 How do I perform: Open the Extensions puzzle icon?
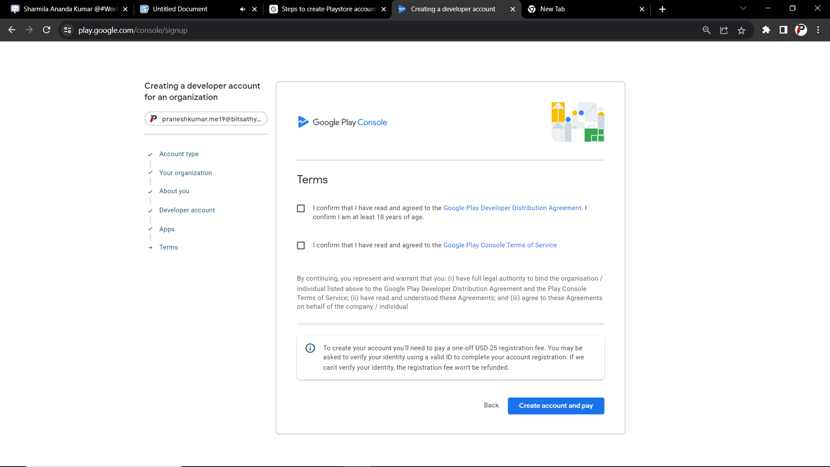[x=766, y=30]
